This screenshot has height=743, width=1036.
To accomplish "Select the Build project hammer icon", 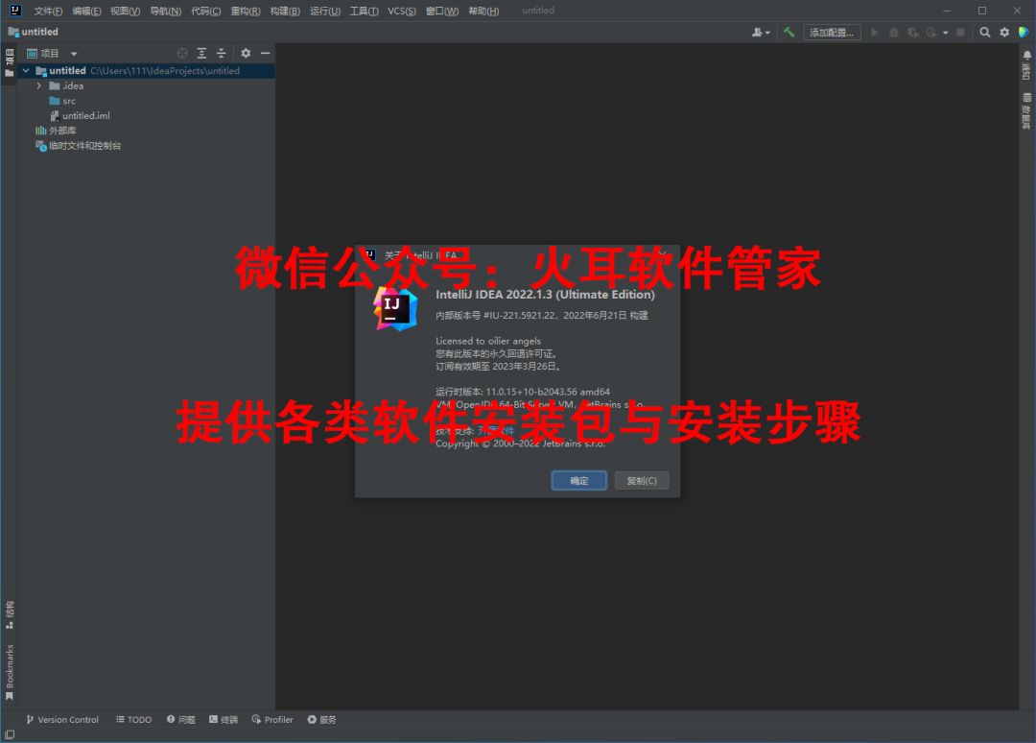I will click(789, 32).
